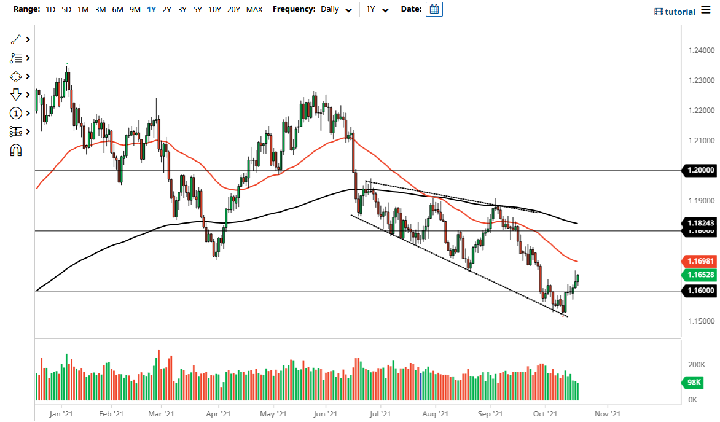Screen dimensions: 720x422
Task: Select the numbered label annotation tool
Action: [x=17, y=113]
